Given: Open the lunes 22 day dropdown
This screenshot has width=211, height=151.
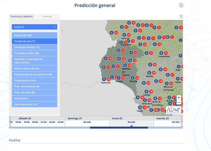Looking at the screenshot, I should 34,27.
